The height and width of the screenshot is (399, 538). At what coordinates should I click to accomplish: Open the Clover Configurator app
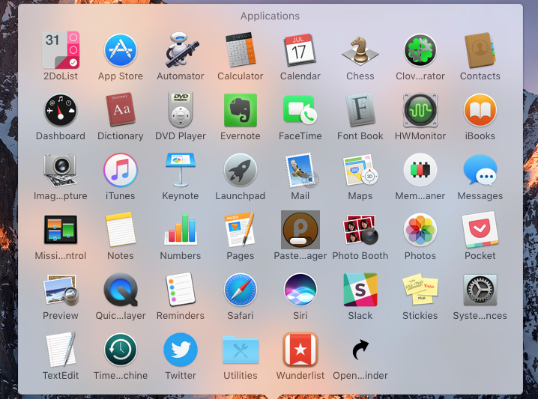coord(420,50)
